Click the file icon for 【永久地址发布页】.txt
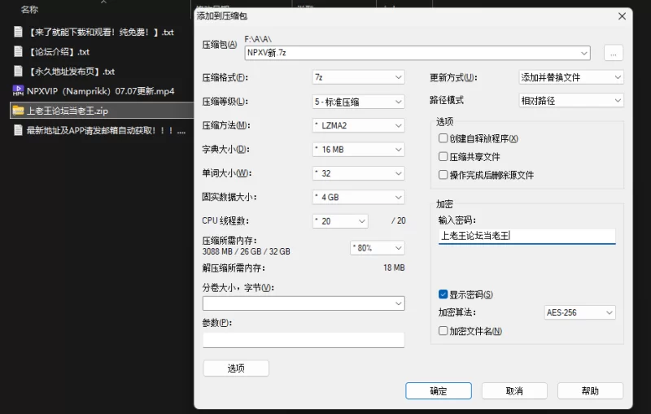This screenshot has width=651, height=414. (18, 71)
